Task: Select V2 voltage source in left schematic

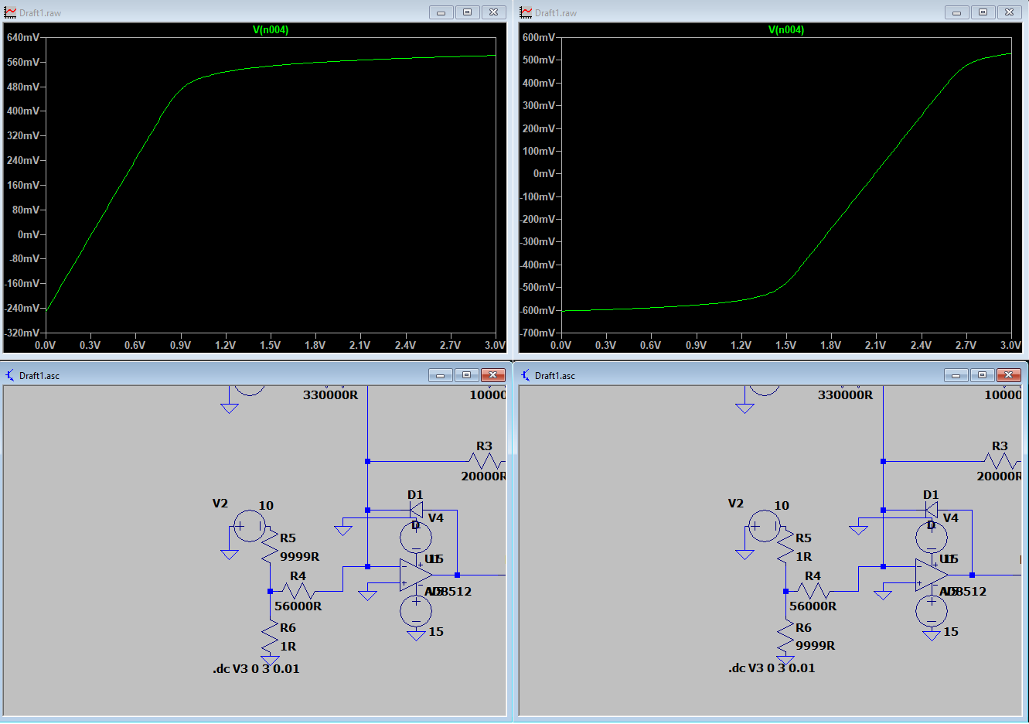Action: coord(250,526)
